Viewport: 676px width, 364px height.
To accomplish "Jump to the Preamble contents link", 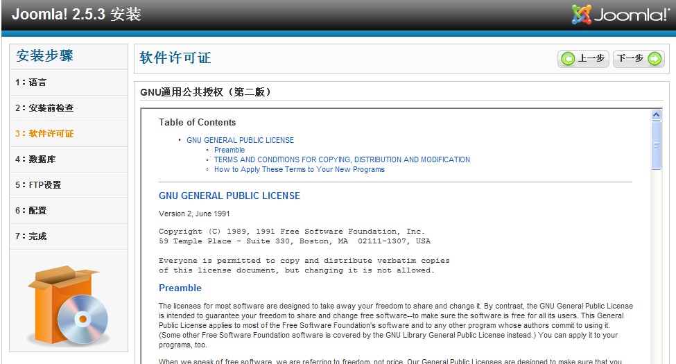I will pyautogui.click(x=229, y=150).
